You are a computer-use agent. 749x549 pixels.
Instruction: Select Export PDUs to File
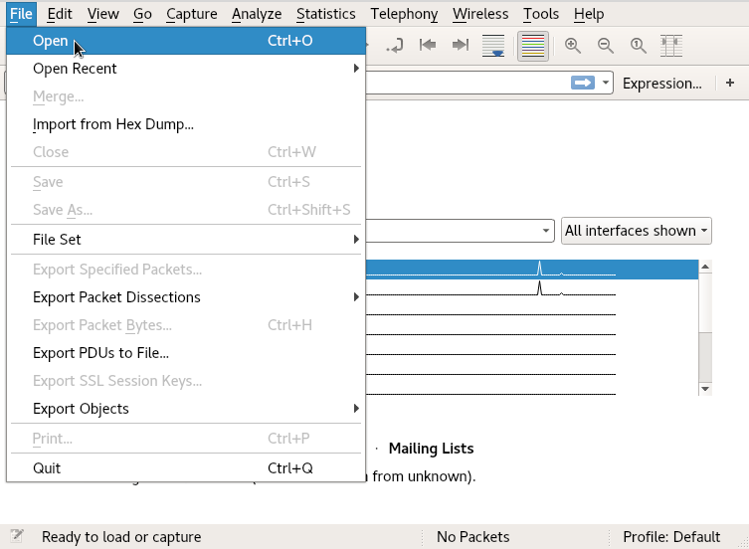tap(186, 353)
